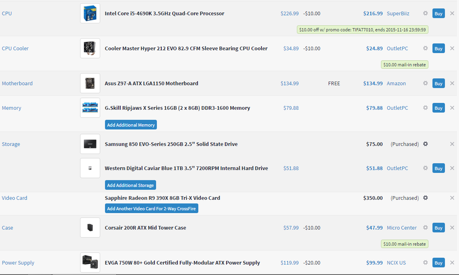
Task: Open the Video Card category link
Action: 14,198
